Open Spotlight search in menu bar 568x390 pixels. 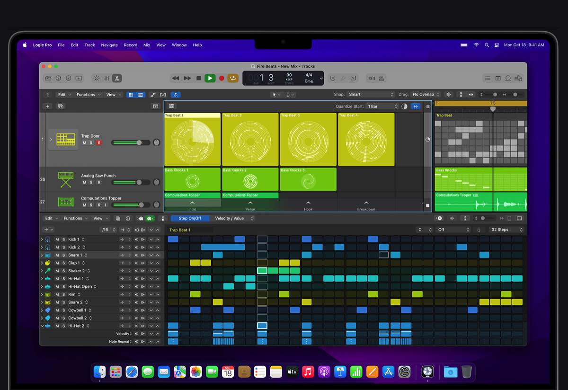pos(487,45)
